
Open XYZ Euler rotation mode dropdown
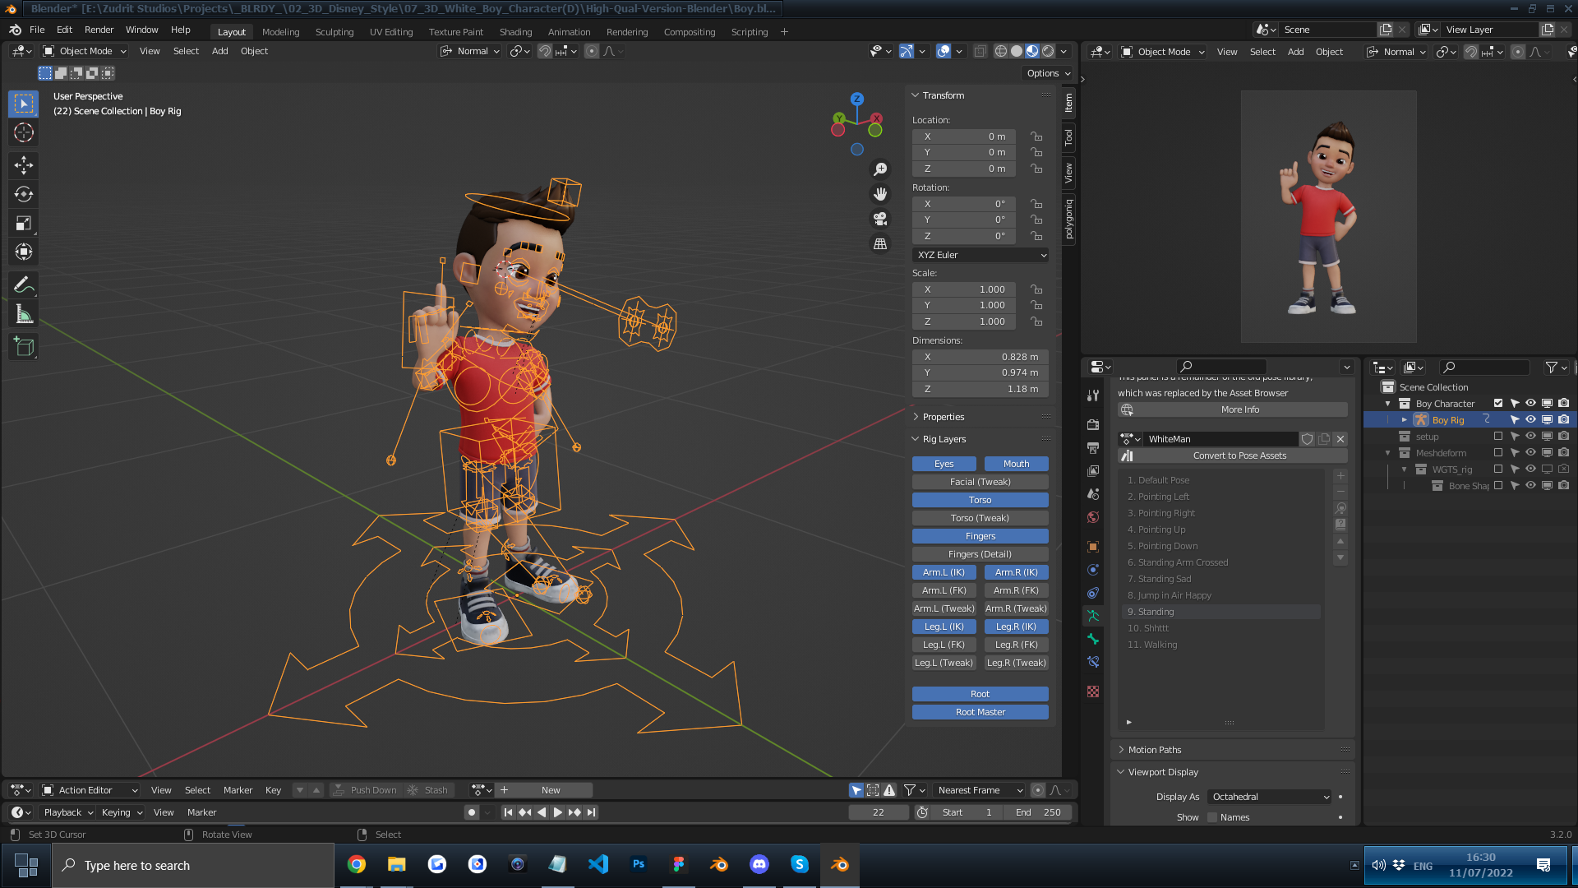[980, 255]
